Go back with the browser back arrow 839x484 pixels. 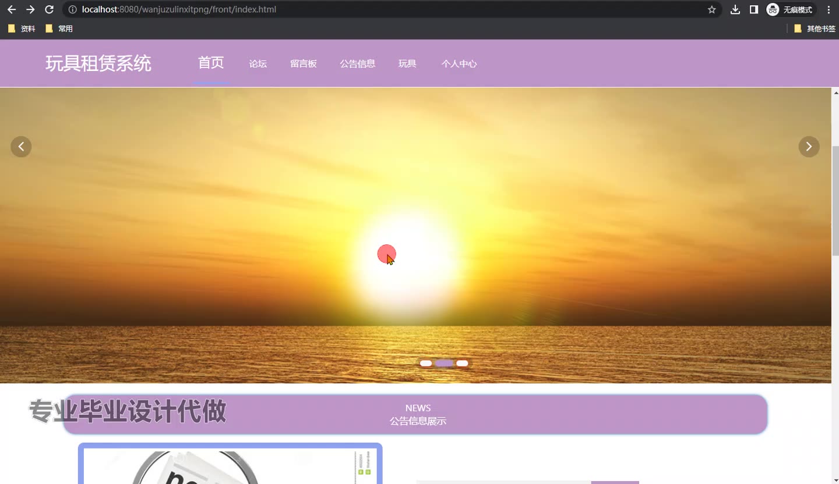pos(12,9)
